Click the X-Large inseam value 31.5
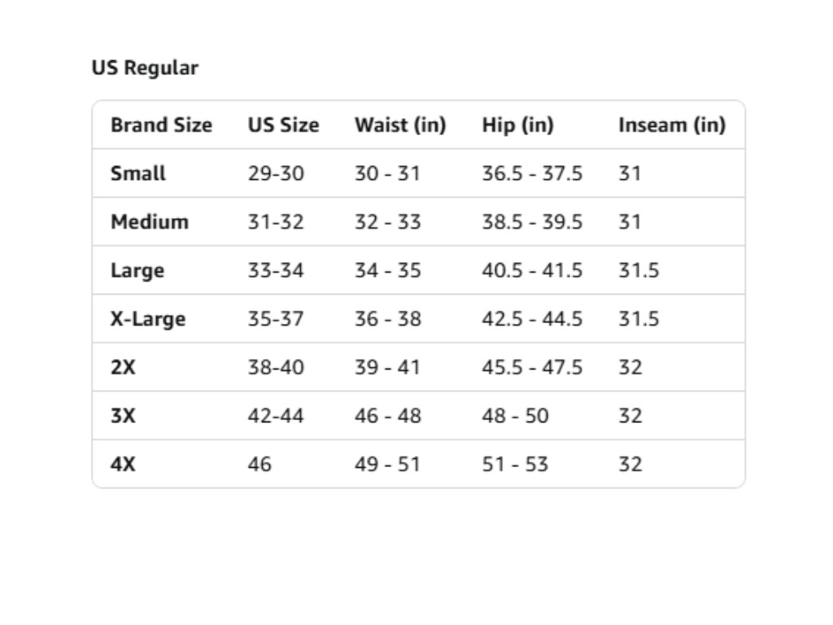Screen dimensions: 833x625 point(639,319)
